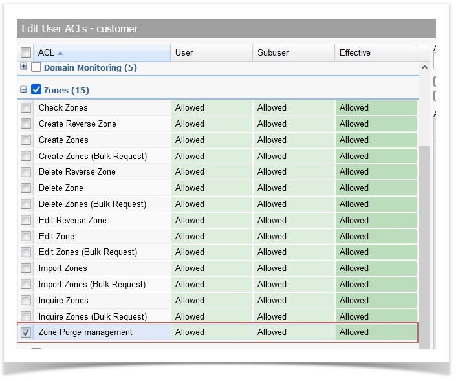Click User Allowed cell for Zone Purge management

(212, 332)
